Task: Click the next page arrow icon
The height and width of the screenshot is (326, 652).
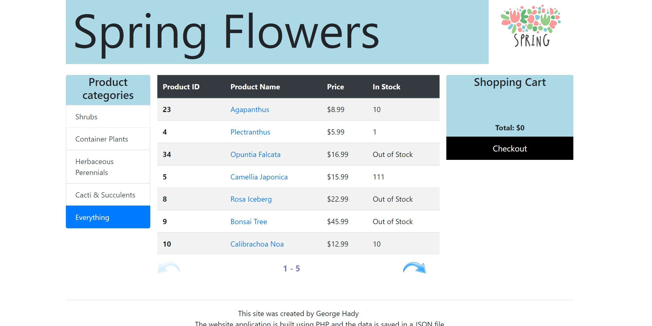Action: pos(414,268)
